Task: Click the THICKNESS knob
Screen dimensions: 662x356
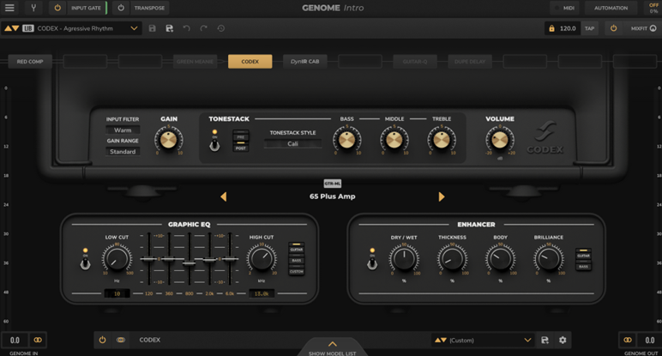Action: [x=452, y=258]
